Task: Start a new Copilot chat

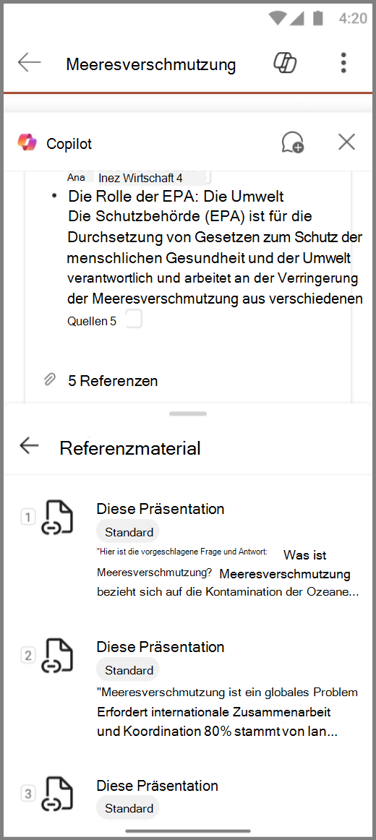Action: tap(293, 142)
